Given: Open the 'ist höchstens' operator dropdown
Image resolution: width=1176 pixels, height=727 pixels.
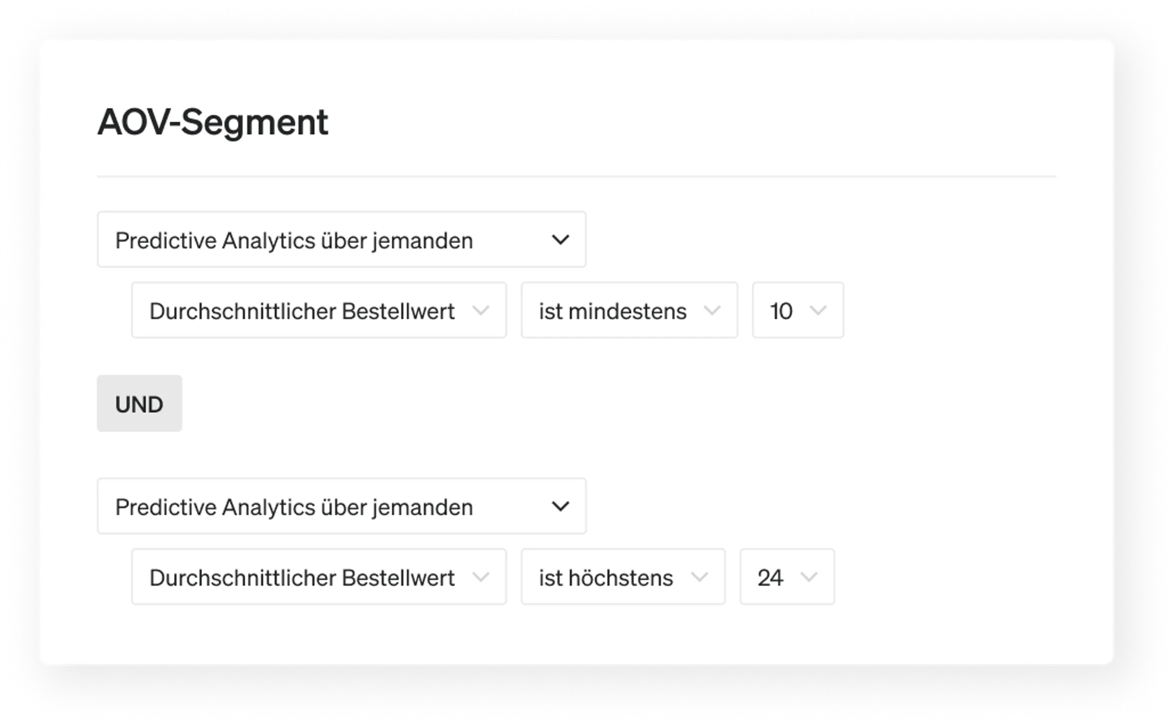Looking at the screenshot, I should point(623,577).
